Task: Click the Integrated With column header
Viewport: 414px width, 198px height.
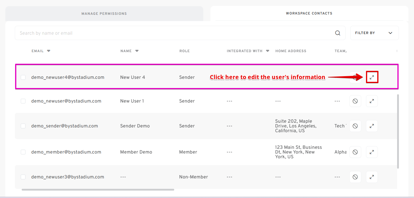Action: [x=244, y=51]
